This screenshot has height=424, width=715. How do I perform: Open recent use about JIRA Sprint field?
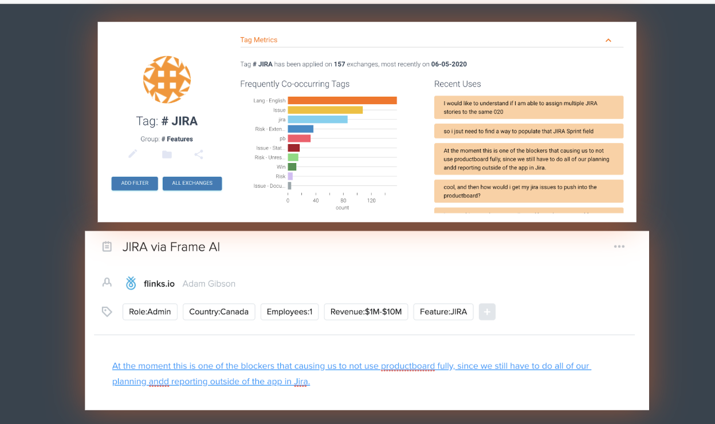[529, 131]
